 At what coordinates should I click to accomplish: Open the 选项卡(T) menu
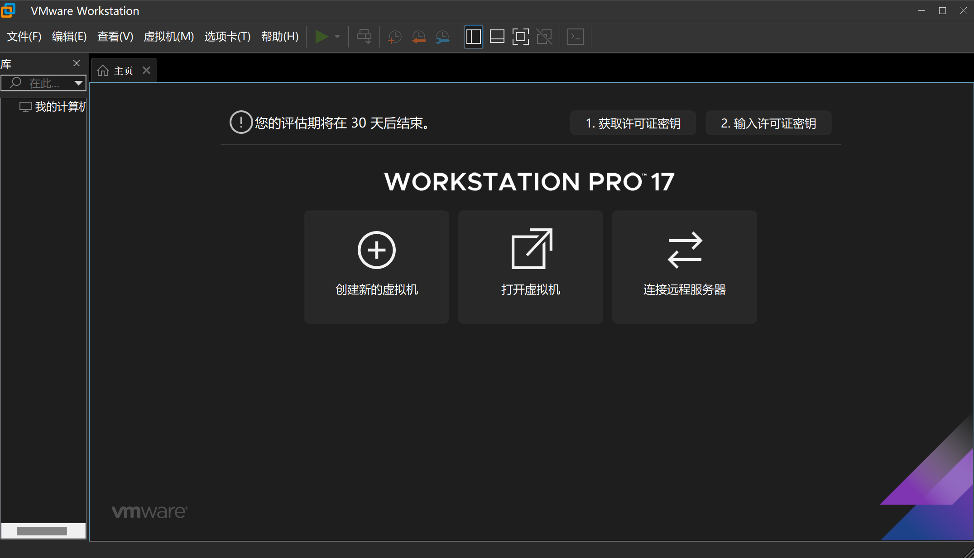tap(227, 37)
